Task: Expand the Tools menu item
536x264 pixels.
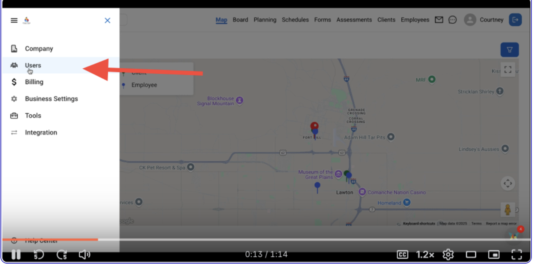Action: click(x=33, y=116)
